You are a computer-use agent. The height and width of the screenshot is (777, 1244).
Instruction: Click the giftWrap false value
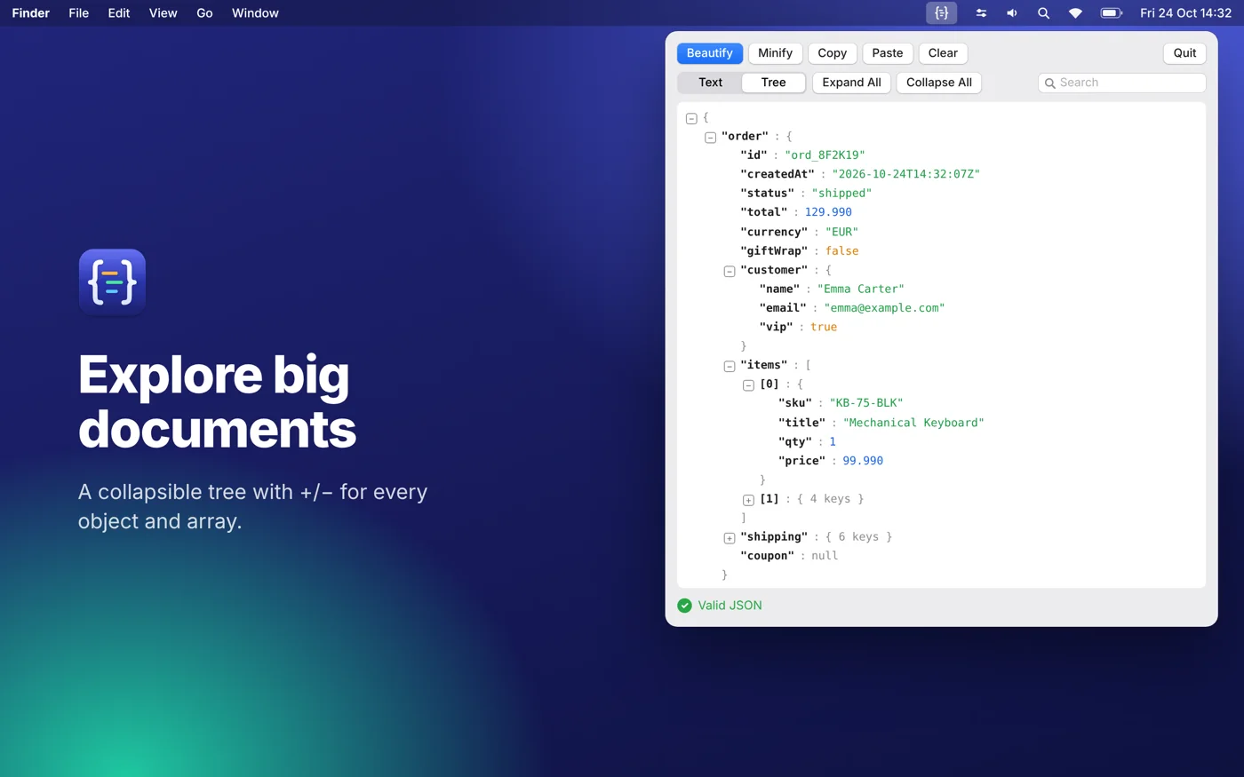[x=841, y=251]
